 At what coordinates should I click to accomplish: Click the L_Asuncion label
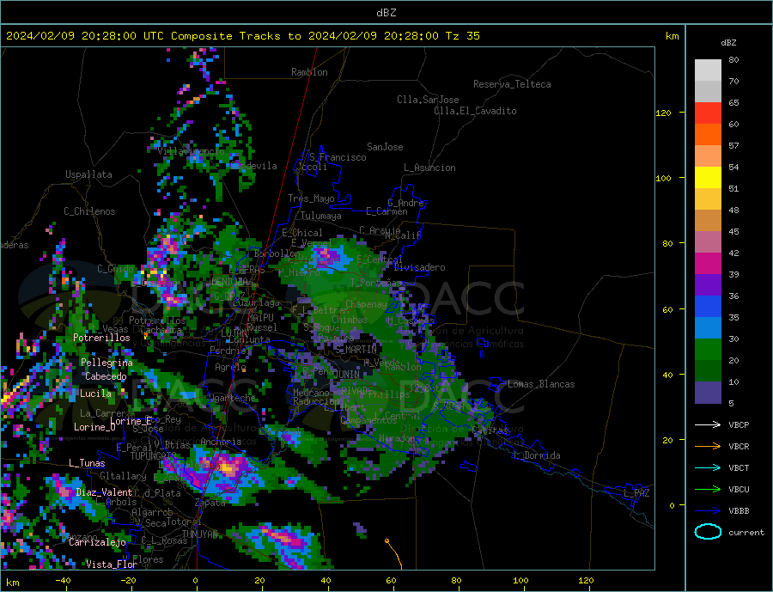point(429,168)
